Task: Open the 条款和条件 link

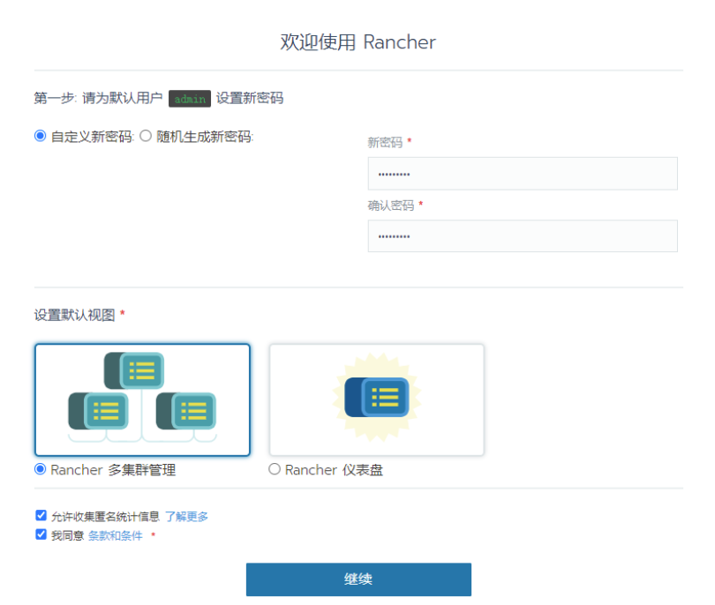Action: (x=116, y=535)
